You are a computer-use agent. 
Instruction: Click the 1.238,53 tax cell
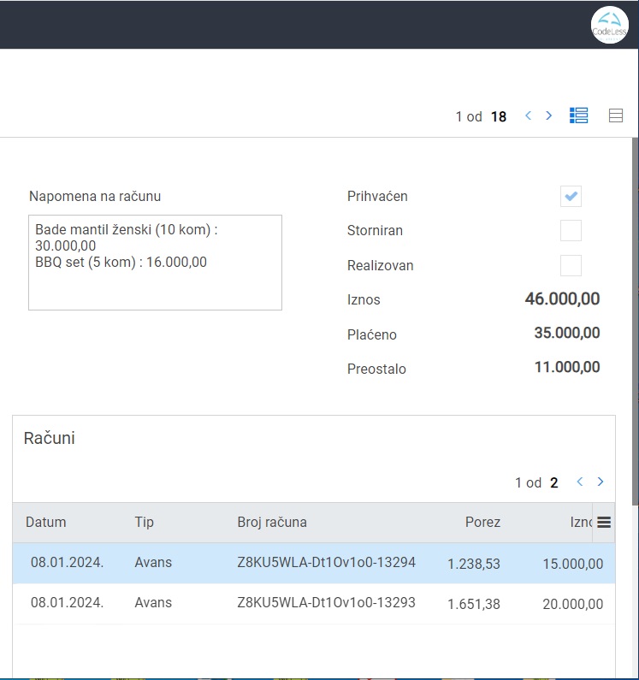coord(474,564)
